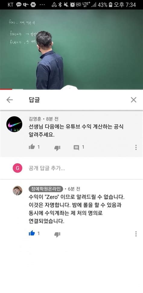Screen dimensions: 143x293
Task: Tap the video player showing the chalkboard lecture
Action: tap(71, 49)
